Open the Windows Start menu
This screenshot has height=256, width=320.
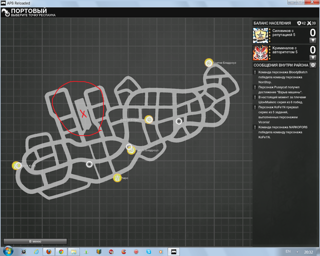click(x=8, y=251)
